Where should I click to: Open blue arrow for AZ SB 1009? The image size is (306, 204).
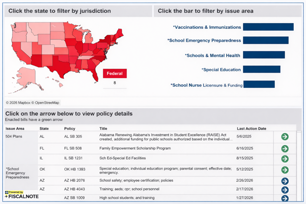click(285, 198)
